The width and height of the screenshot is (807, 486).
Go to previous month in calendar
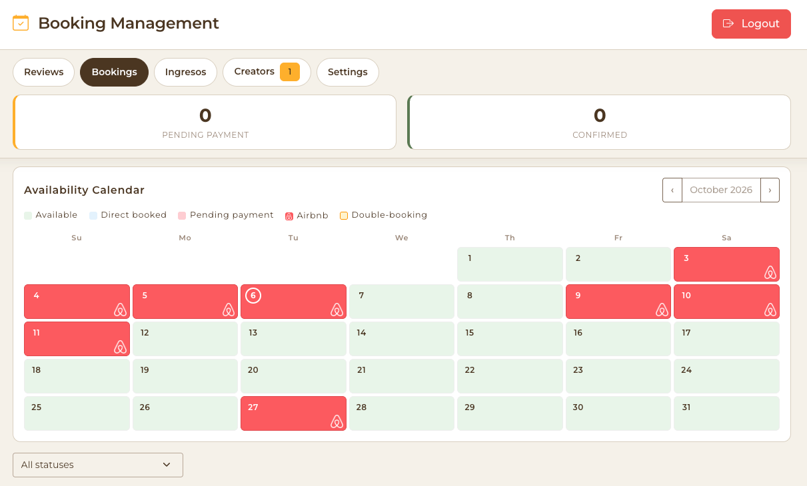(672, 190)
